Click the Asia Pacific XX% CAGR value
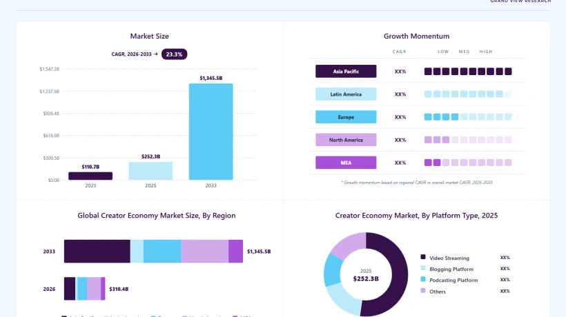 (x=400, y=72)
